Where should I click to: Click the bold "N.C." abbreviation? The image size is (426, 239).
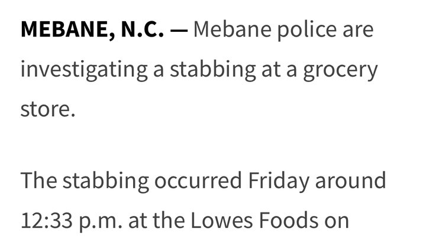(143, 29)
